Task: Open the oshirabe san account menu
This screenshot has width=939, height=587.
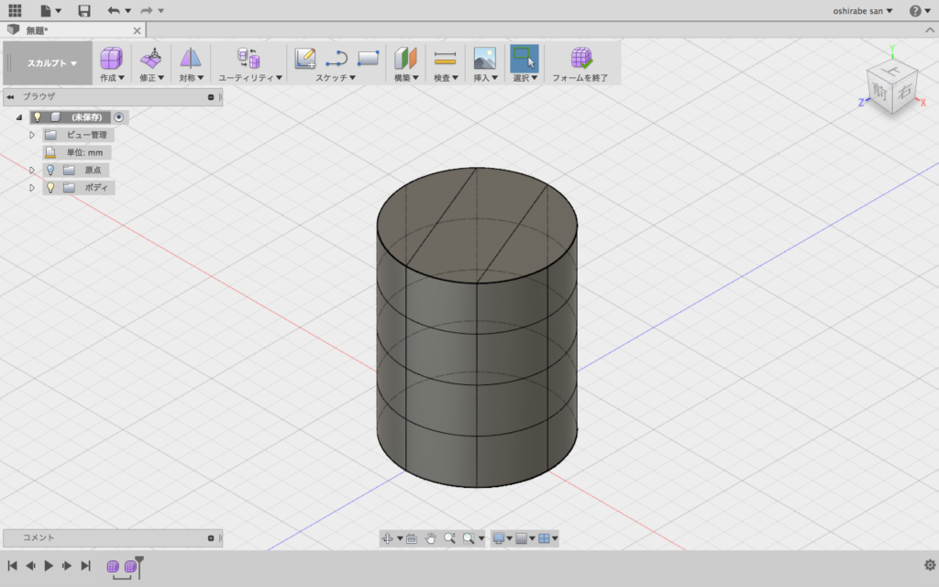Action: pos(862,11)
